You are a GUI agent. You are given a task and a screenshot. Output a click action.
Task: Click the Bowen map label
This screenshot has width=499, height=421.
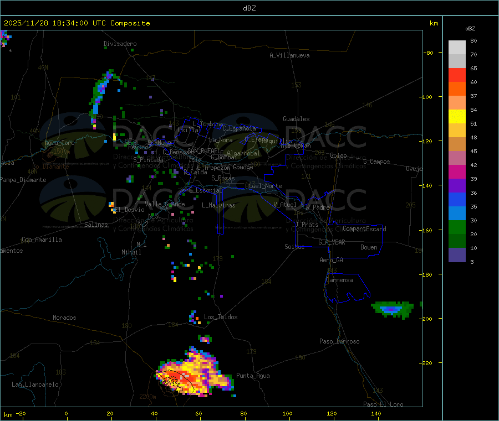click(369, 247)
